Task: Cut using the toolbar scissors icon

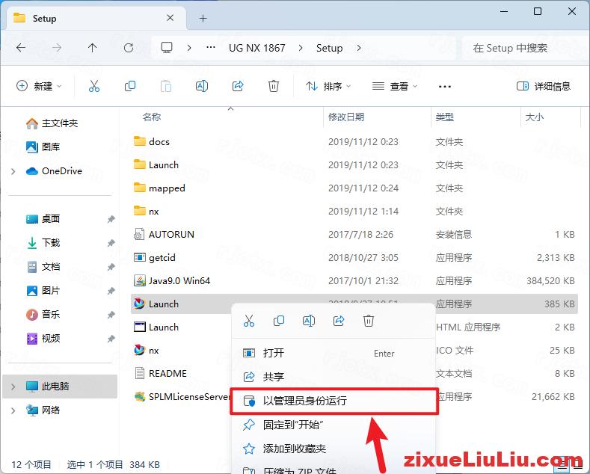Action: click(x=94, y=86)
